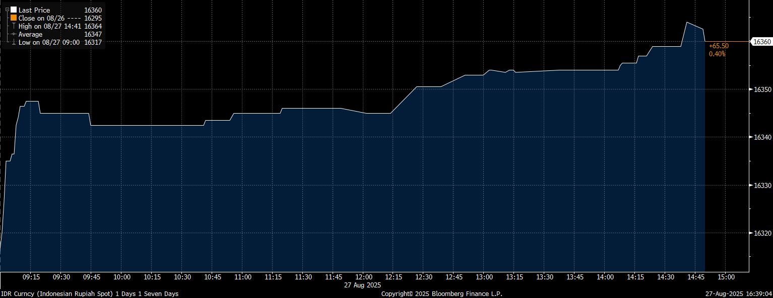The image size is (773, 298).
Task: Click the IDR Curncy chart title text
Action: [90, 293]
